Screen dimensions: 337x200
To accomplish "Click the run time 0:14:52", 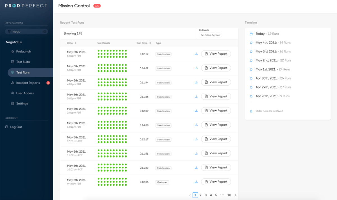I will click(144, 68).
